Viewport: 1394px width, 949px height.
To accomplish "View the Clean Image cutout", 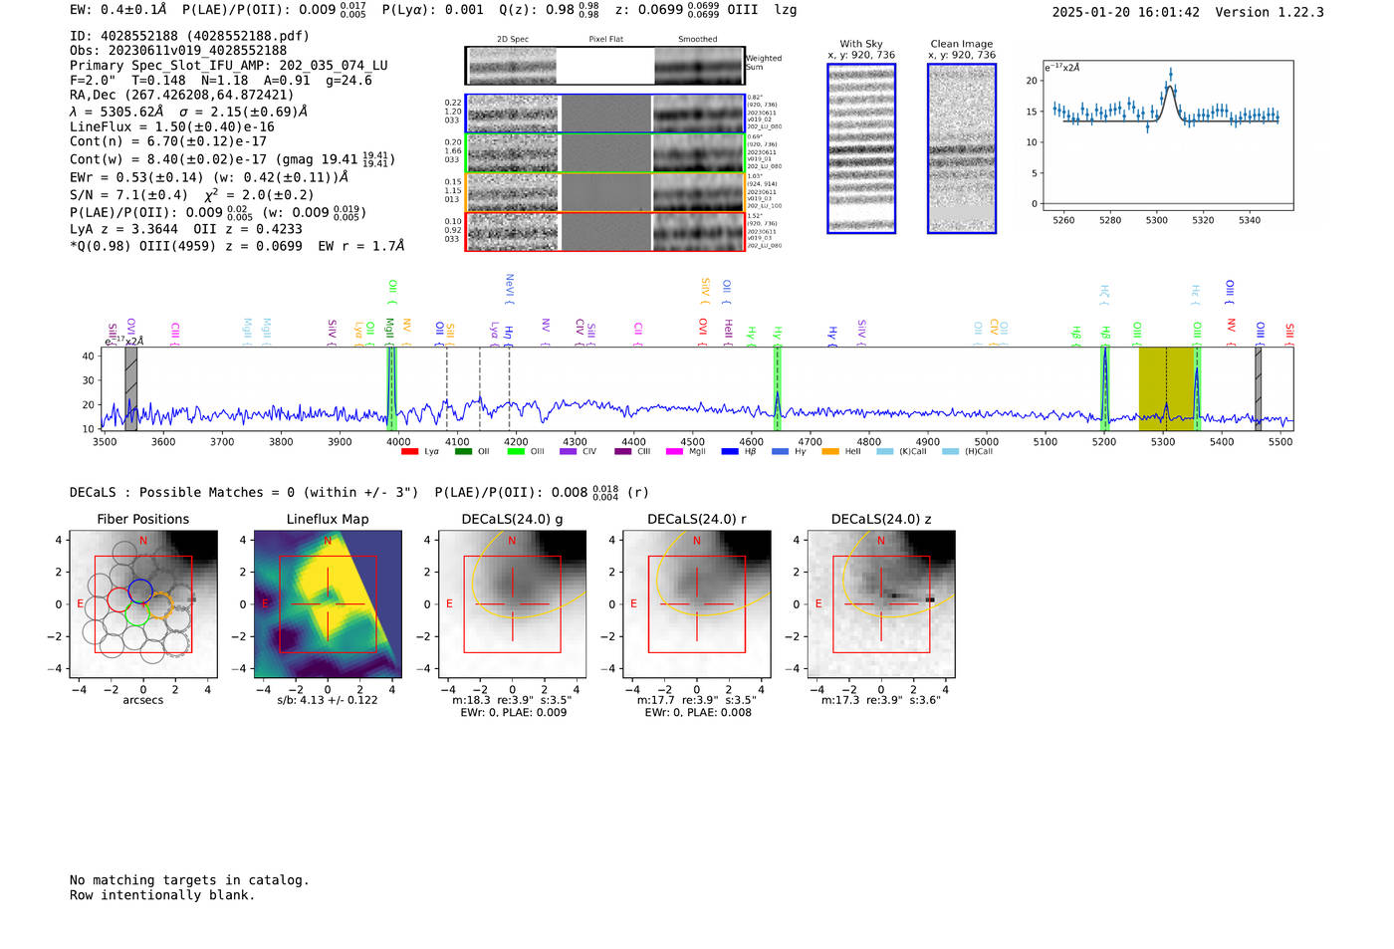I will 962,148.
